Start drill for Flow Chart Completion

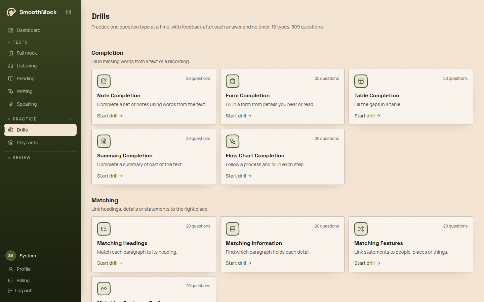[x=239, y=176]
